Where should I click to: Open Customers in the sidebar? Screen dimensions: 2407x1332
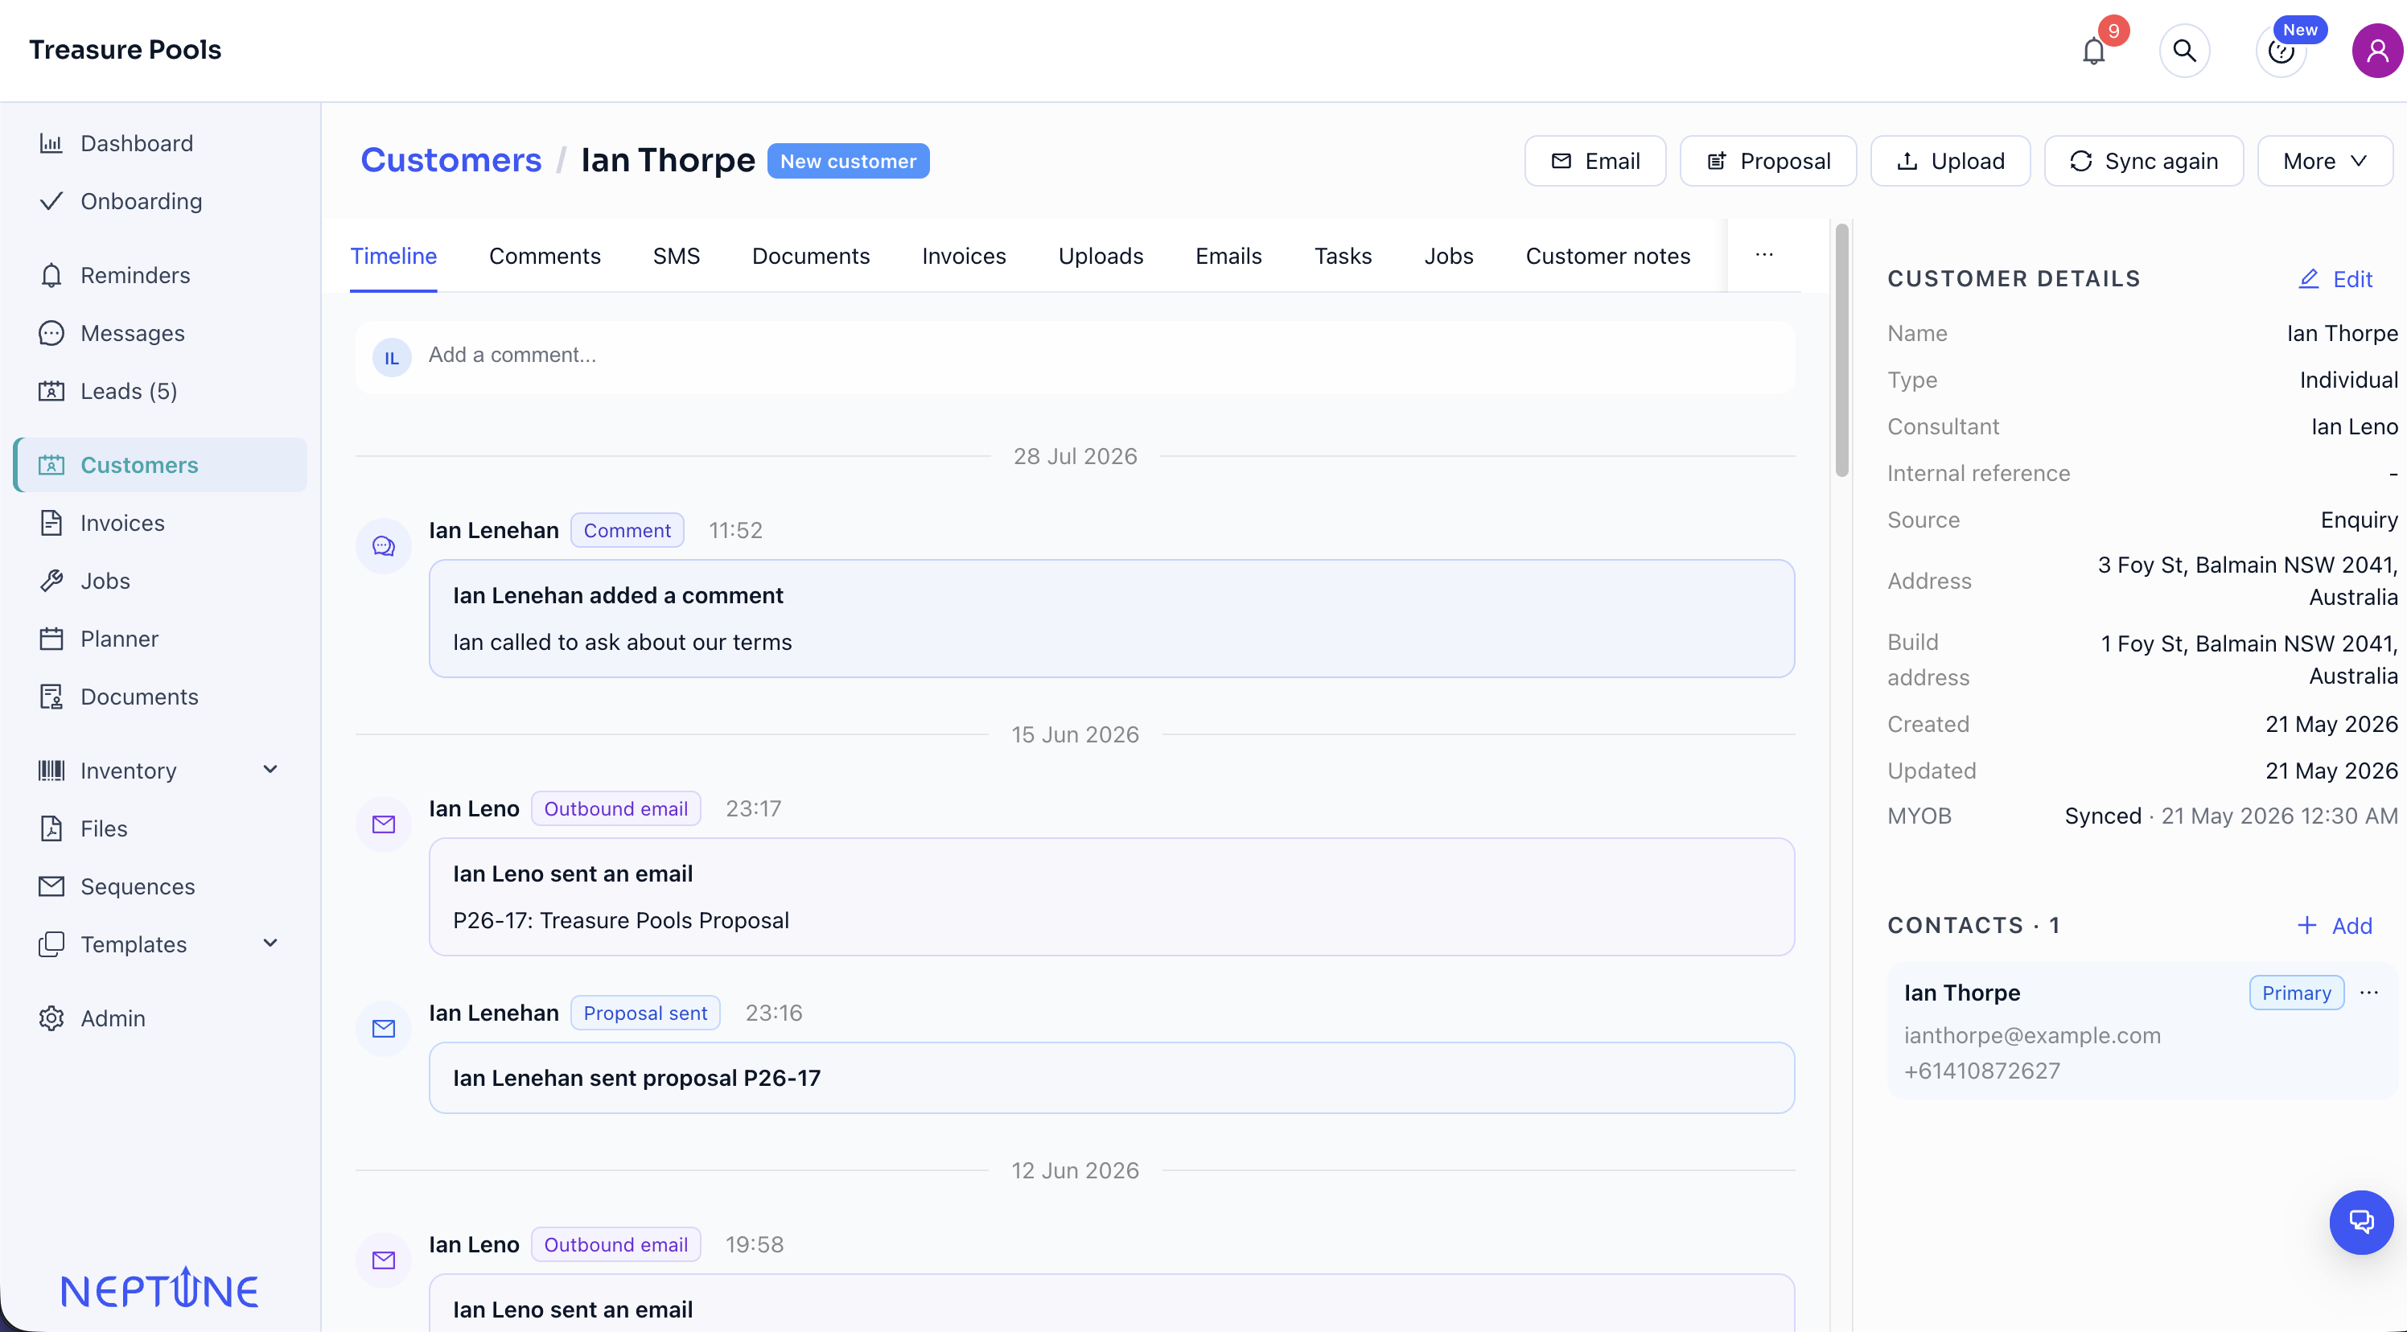coord(161,464)
